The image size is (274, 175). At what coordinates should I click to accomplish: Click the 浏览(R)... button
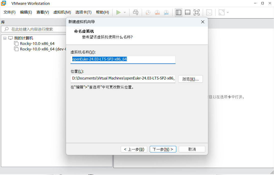pyautogui.click(x=190, y=79)
